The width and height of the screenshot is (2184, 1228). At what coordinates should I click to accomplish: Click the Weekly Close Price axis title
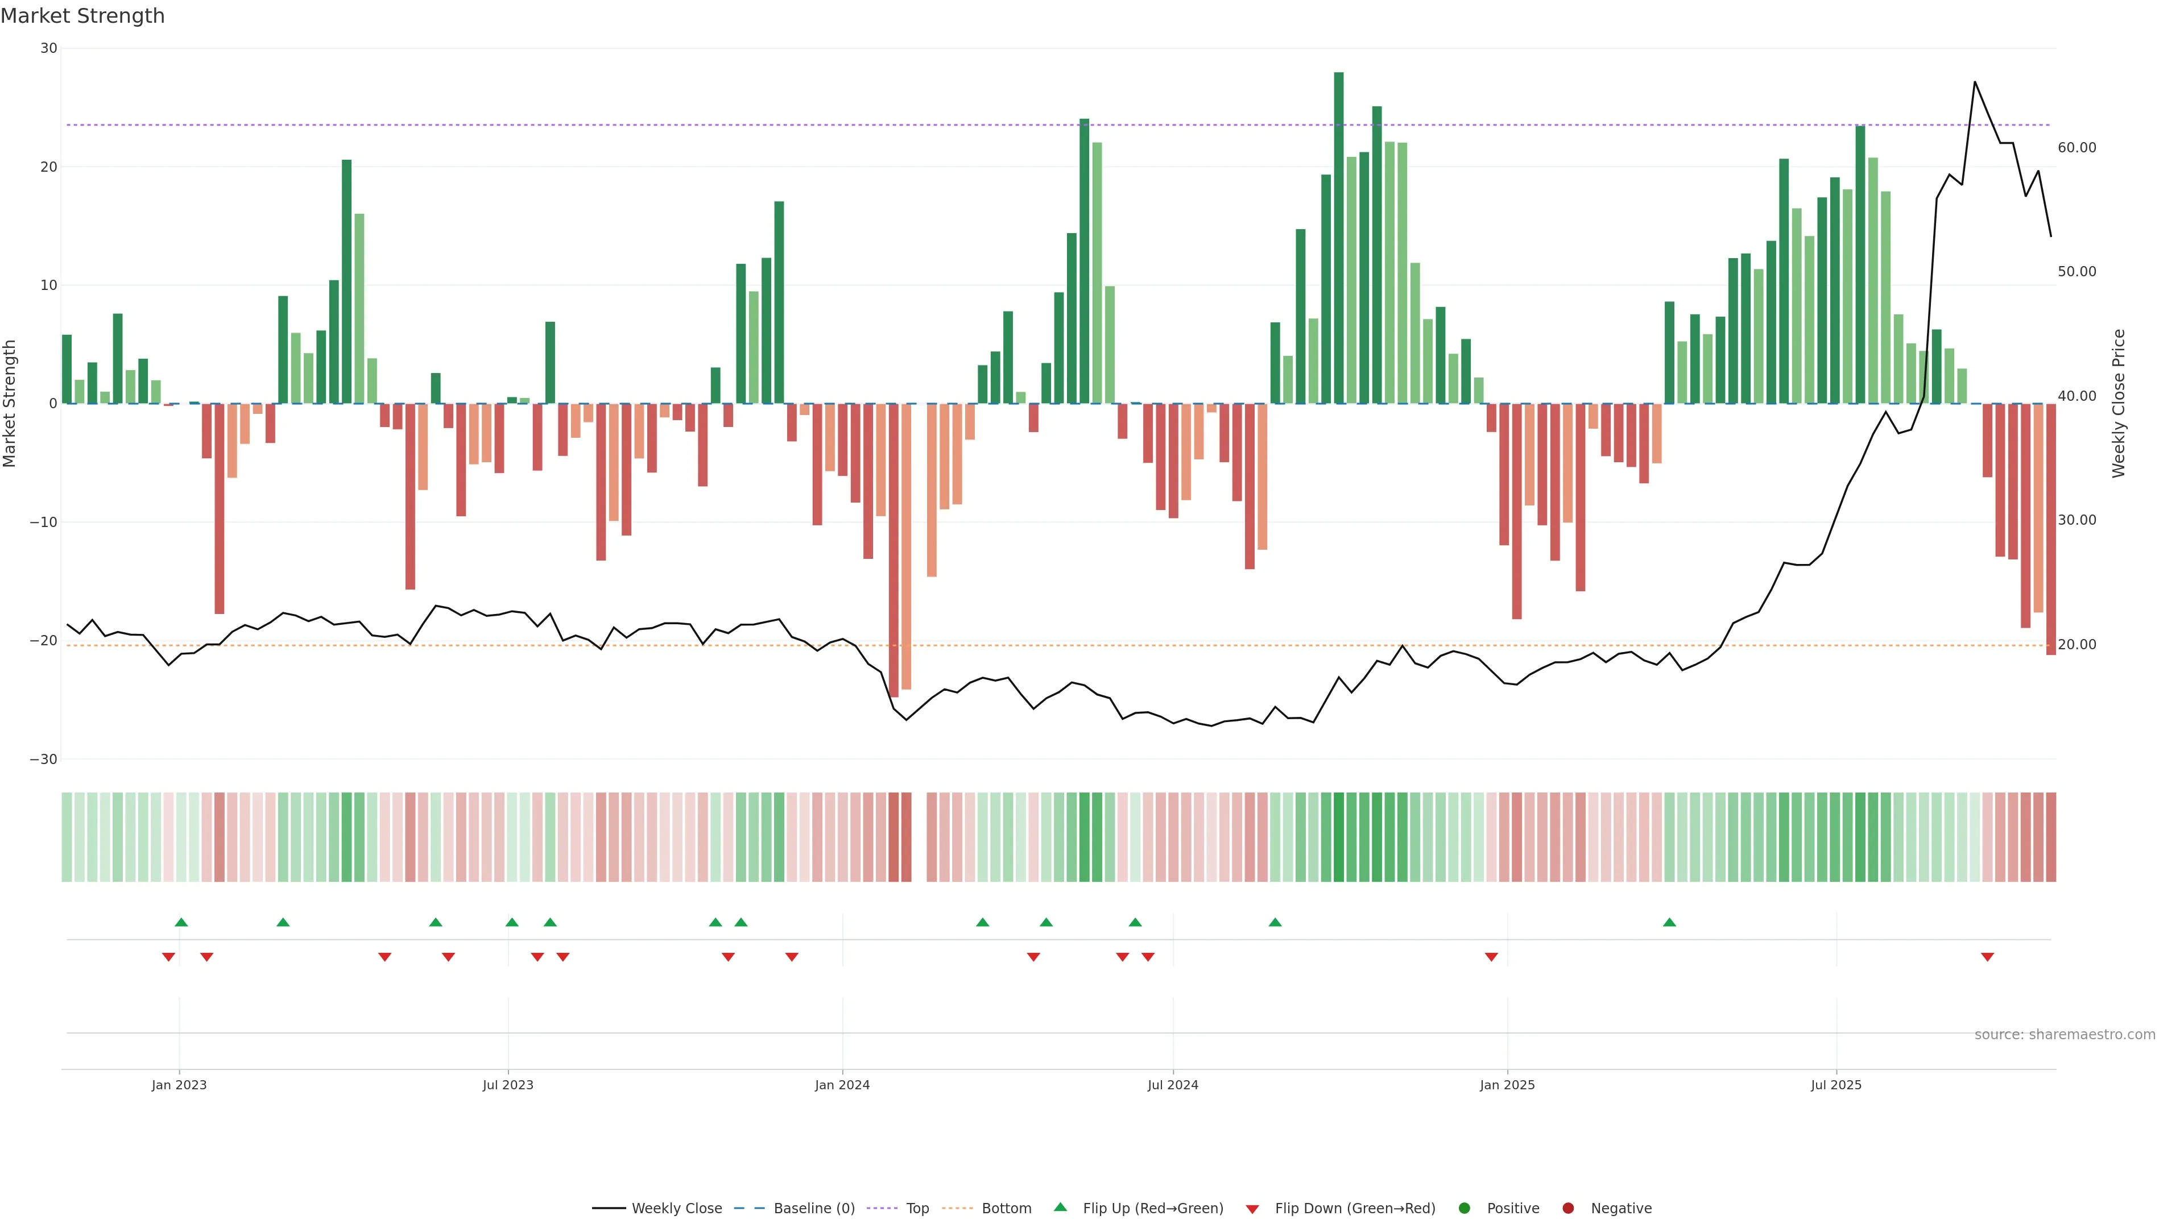tap(2119, 404)
